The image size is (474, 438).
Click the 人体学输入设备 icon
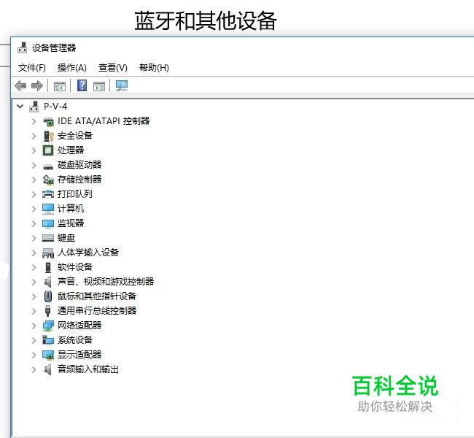point(48,253)
